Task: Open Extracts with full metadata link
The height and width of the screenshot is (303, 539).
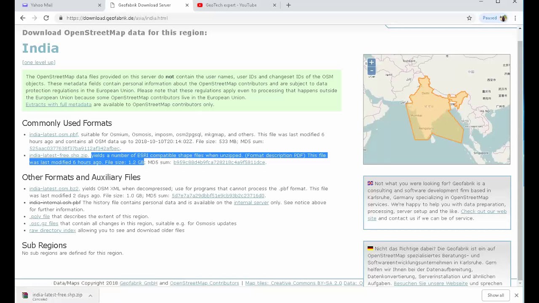Action: point(59,104)
